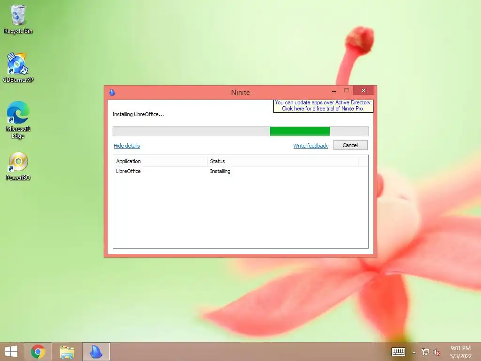Select the PowerISO desktop shortcut
Viewport: 481px width, 361px height.
[18, 166]
